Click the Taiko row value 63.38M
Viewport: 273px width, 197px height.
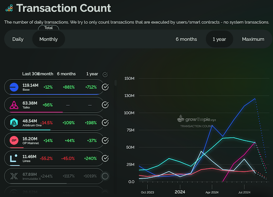[x=30, y=103]
